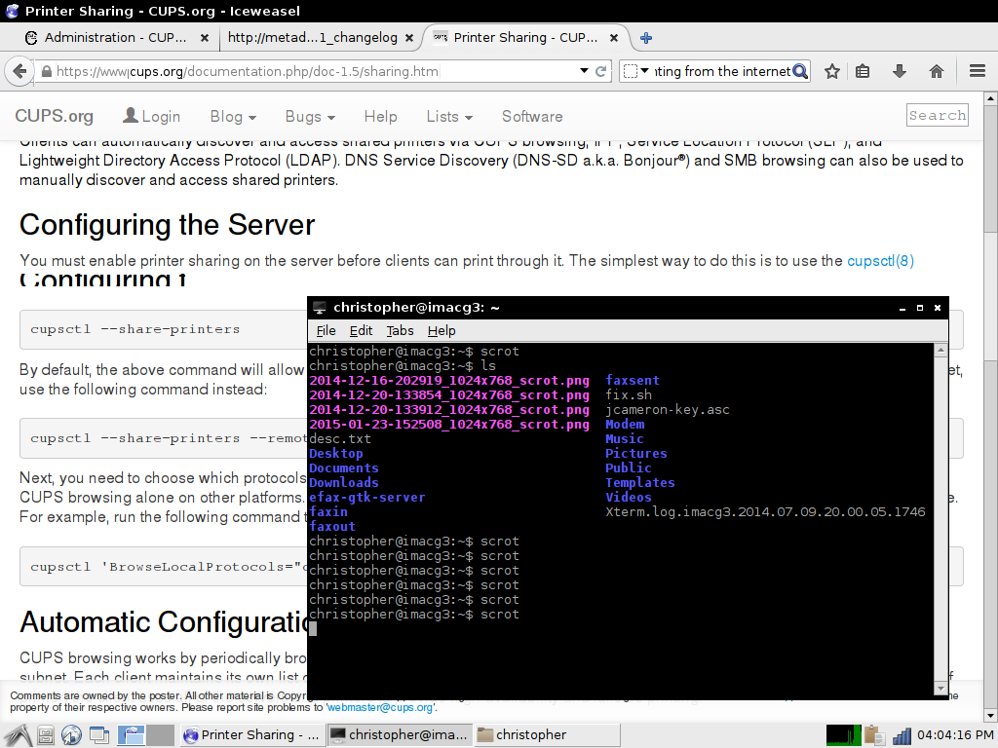Click the search magnifier icon in search bar
This screenshot has height=748, width=998.
point(800,71)
